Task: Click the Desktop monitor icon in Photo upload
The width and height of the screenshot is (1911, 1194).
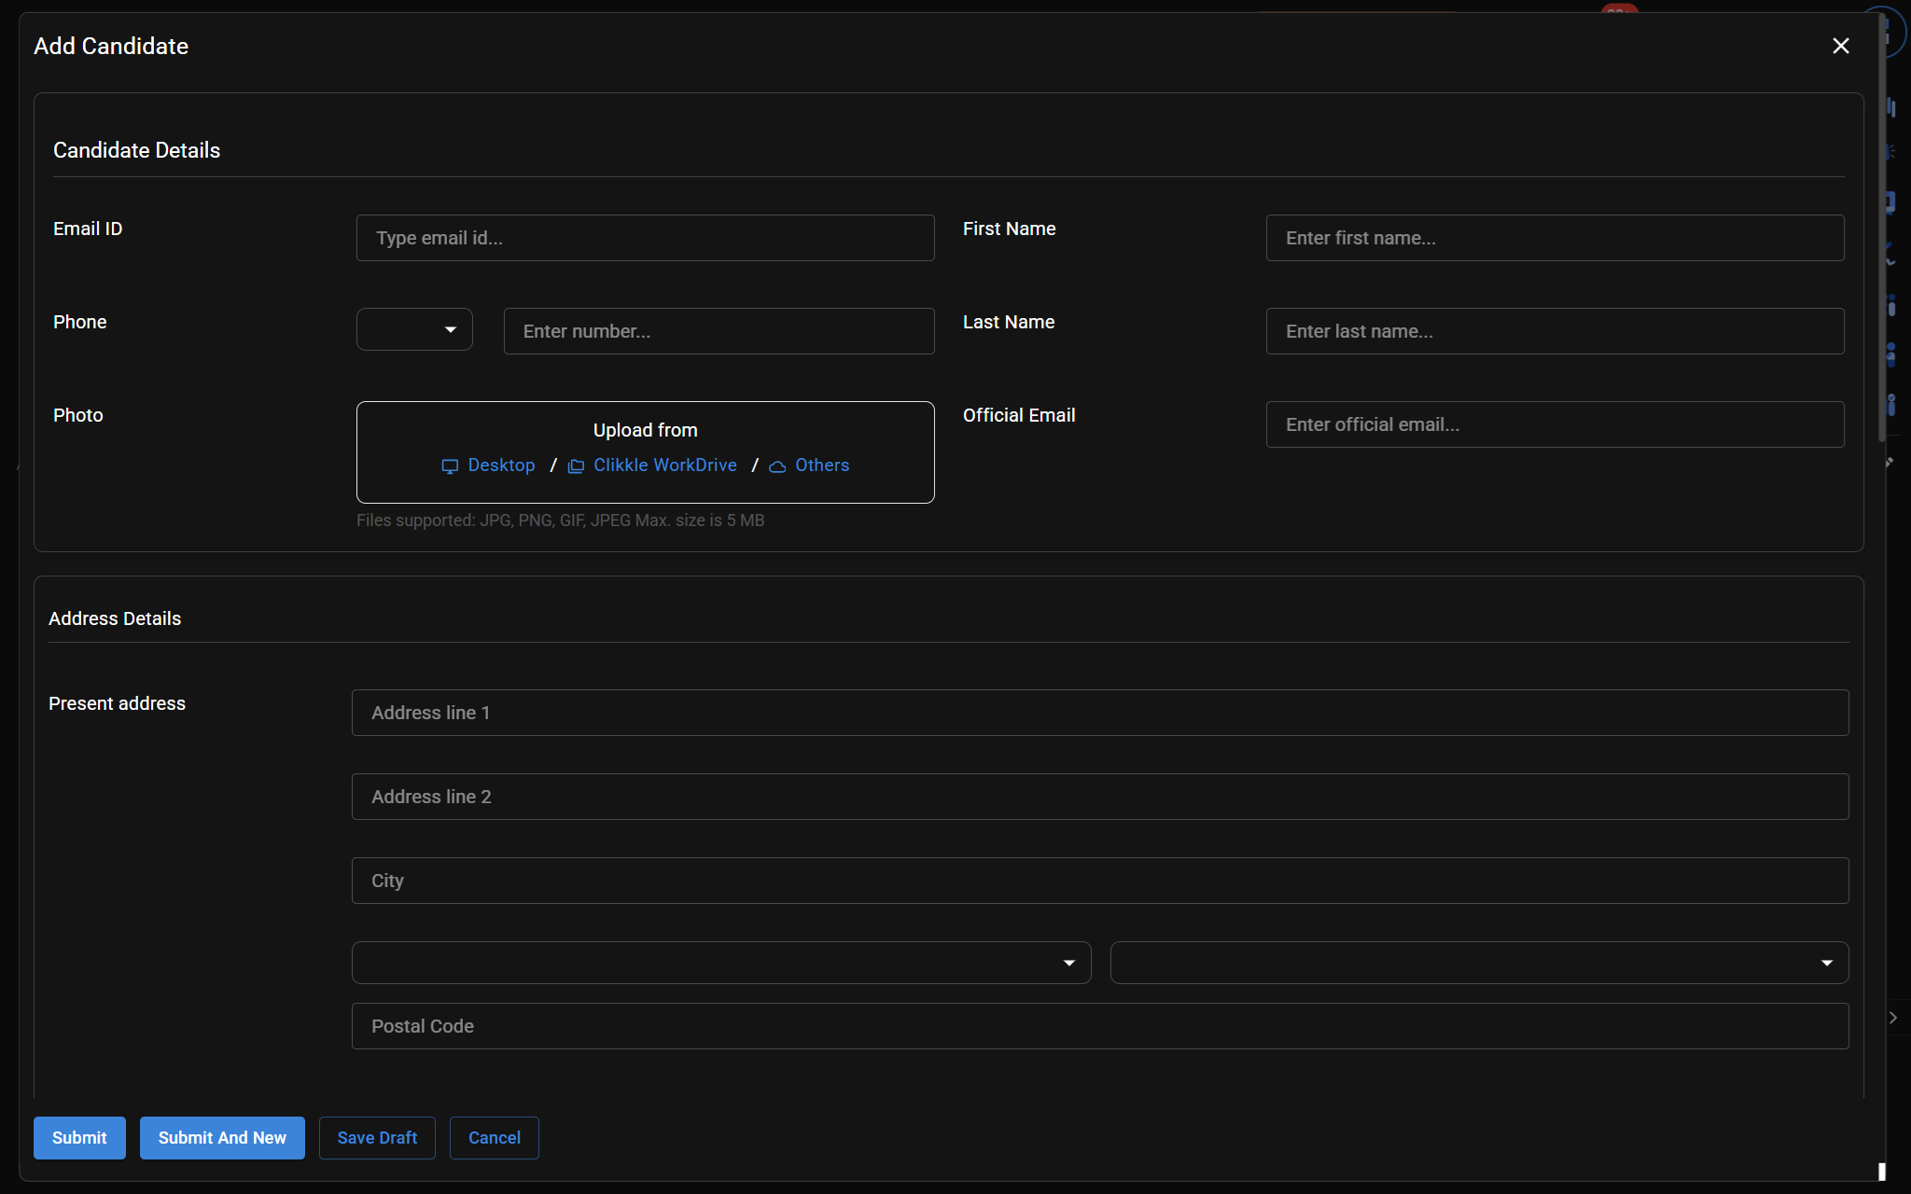Action: (450, 466)
